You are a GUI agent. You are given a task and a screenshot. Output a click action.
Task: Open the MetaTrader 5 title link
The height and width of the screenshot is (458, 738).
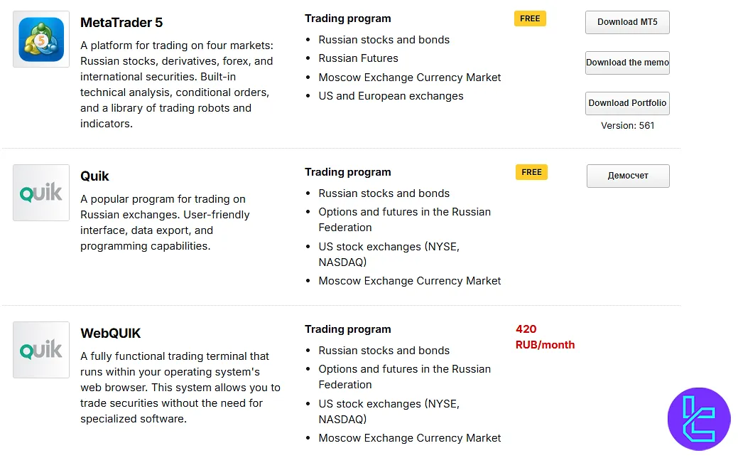coord(121,22)
